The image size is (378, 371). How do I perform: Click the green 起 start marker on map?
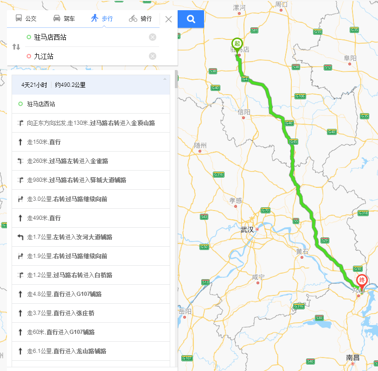coord(237,43)
